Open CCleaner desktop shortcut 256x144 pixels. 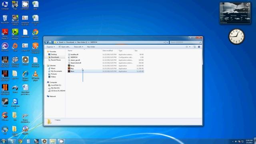[x=5, y=116]
